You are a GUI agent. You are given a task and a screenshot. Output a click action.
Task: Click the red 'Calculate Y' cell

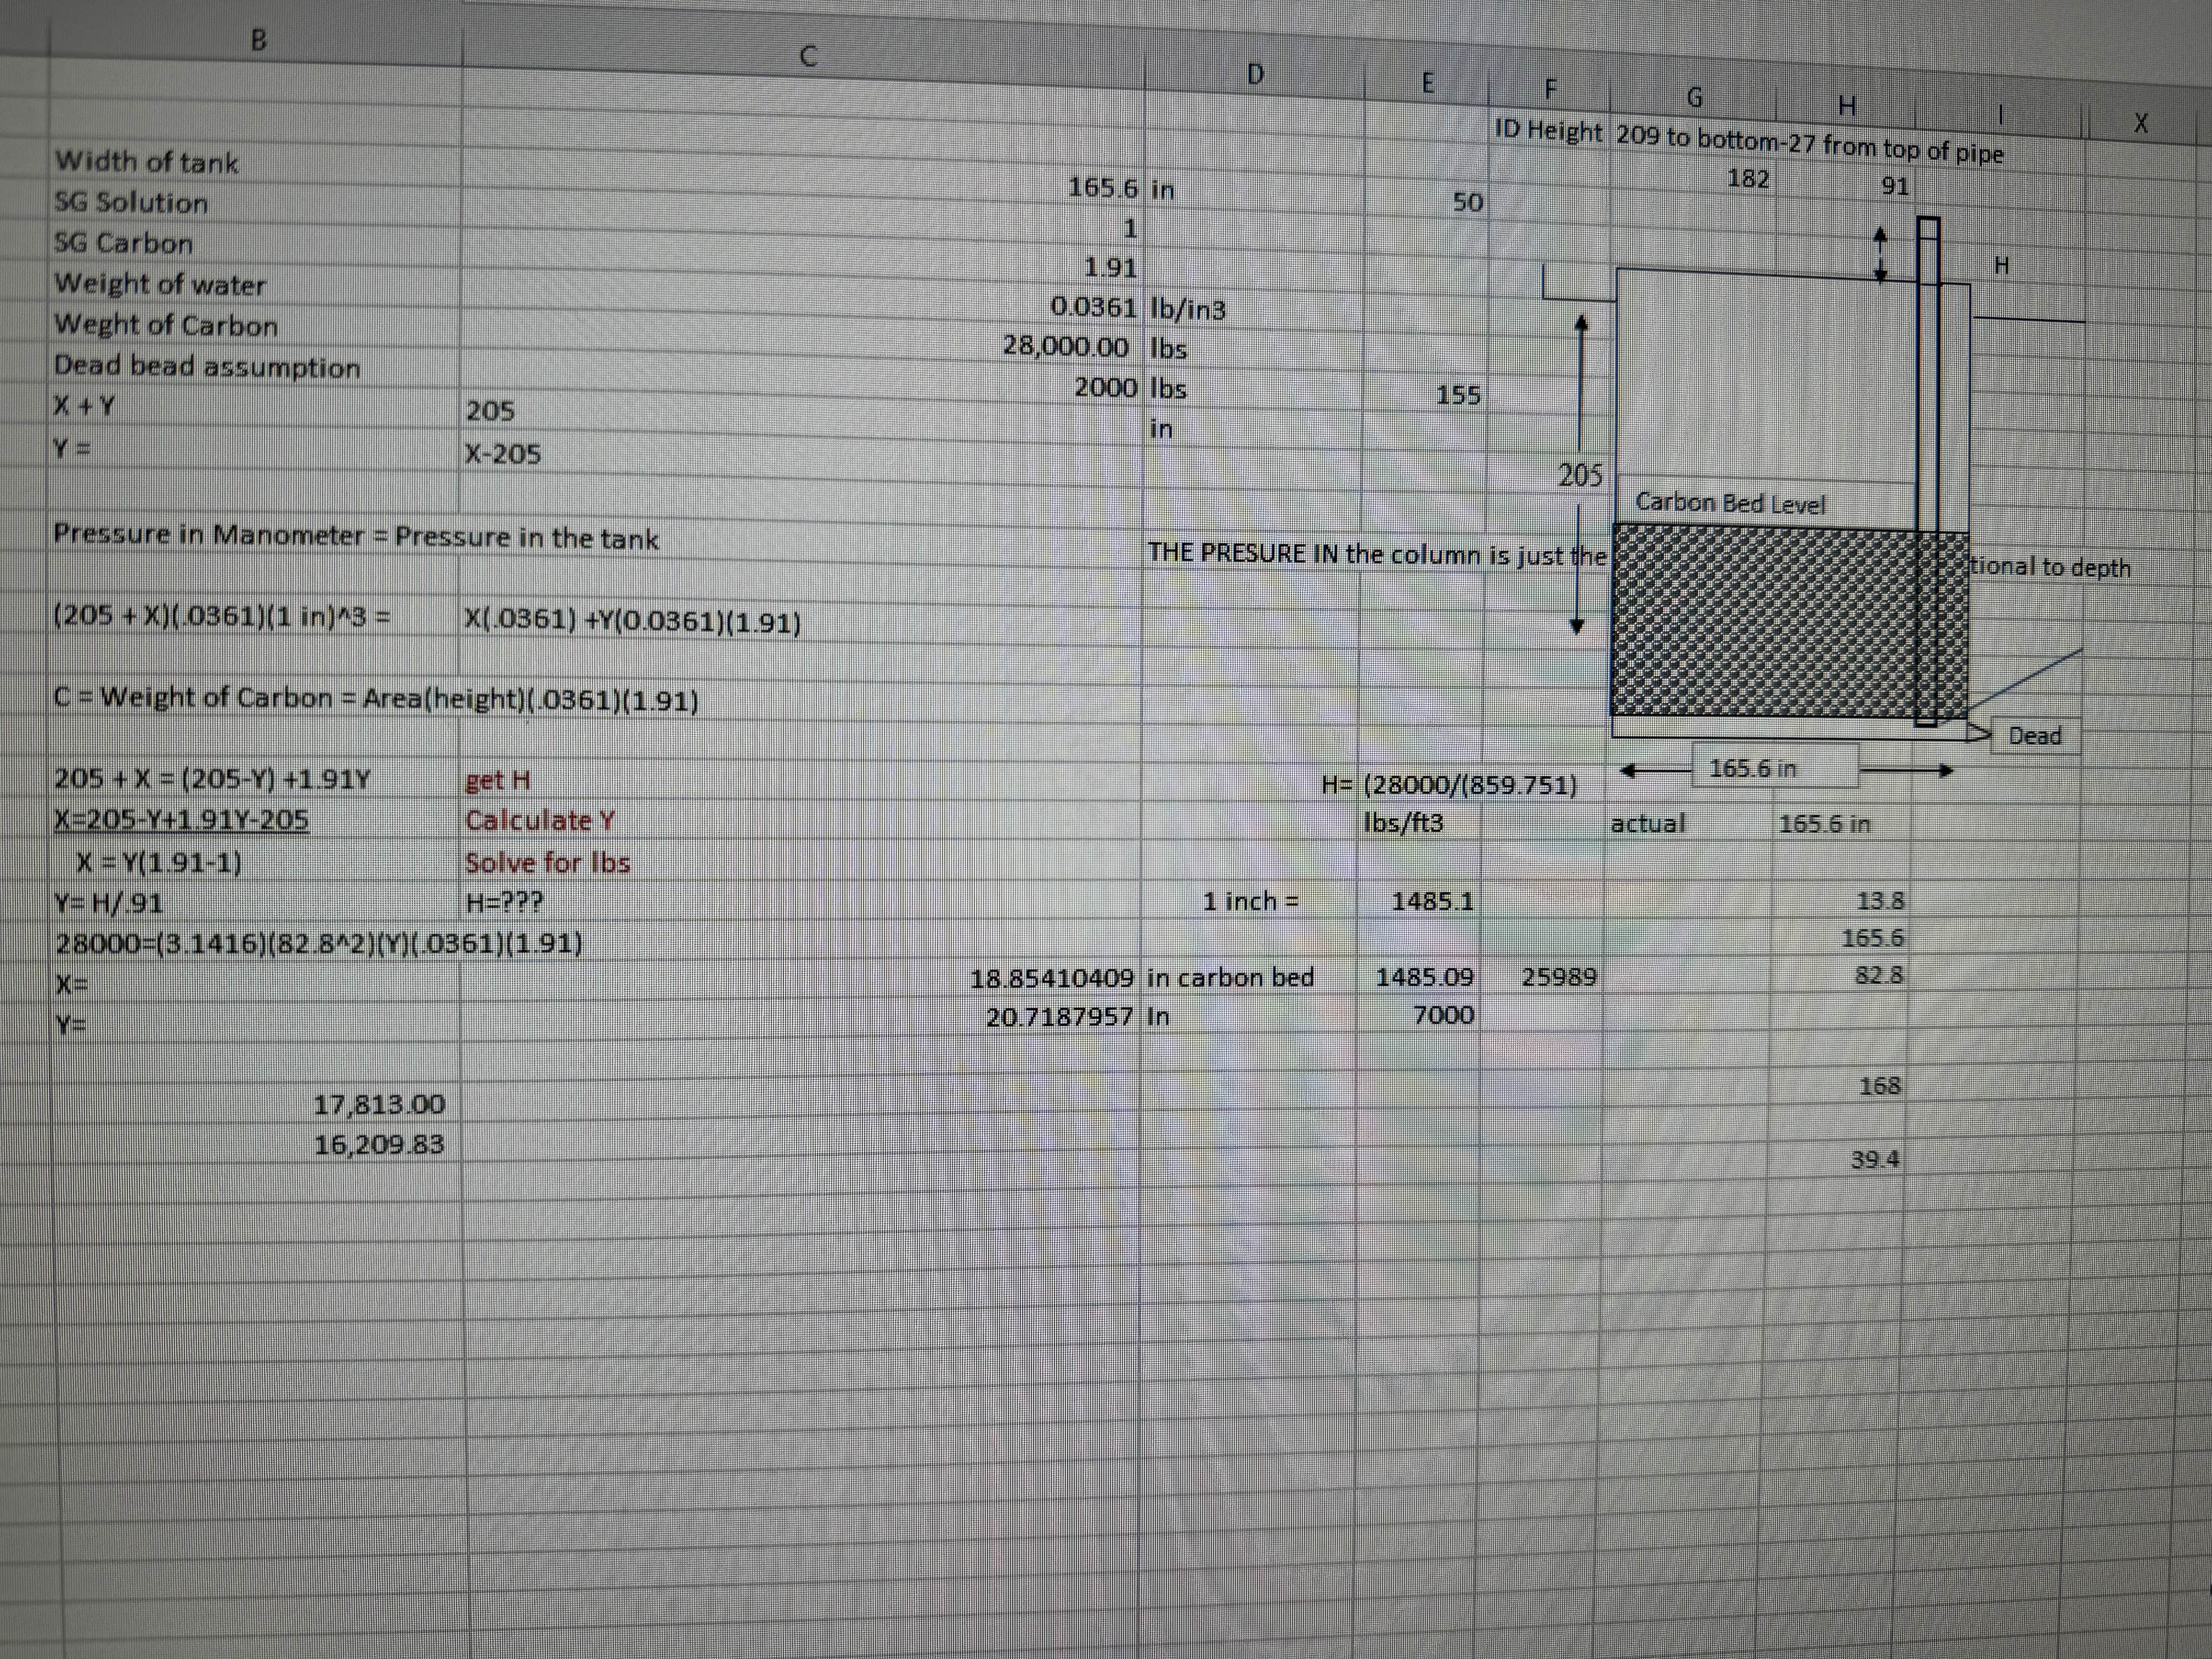click(540, 821)
